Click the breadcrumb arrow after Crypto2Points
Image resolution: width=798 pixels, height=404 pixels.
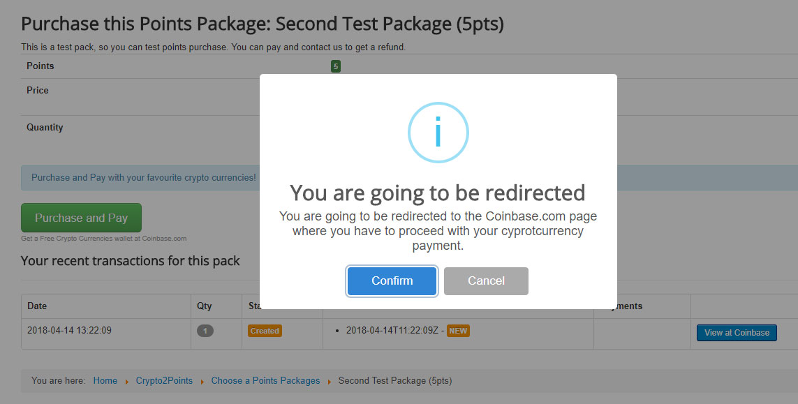click(202, 381)
